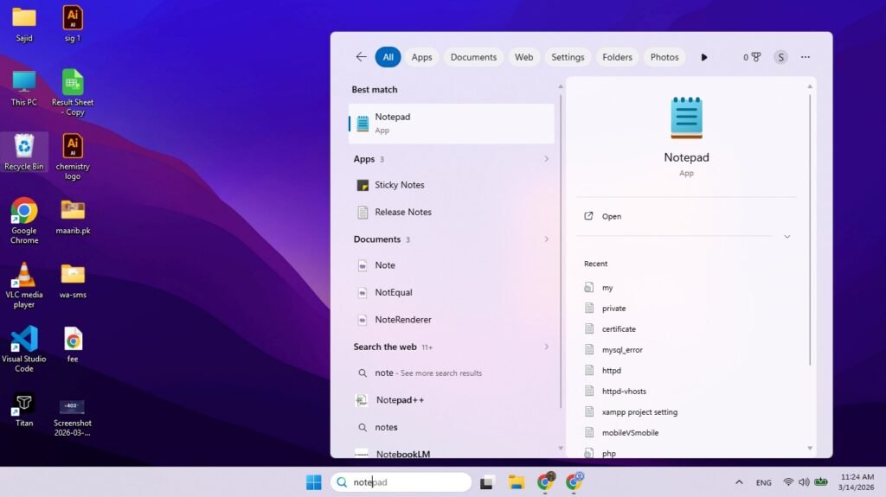Select the All filter tab
This screenshot has width=886, height=497.
(x=388, y=57)
